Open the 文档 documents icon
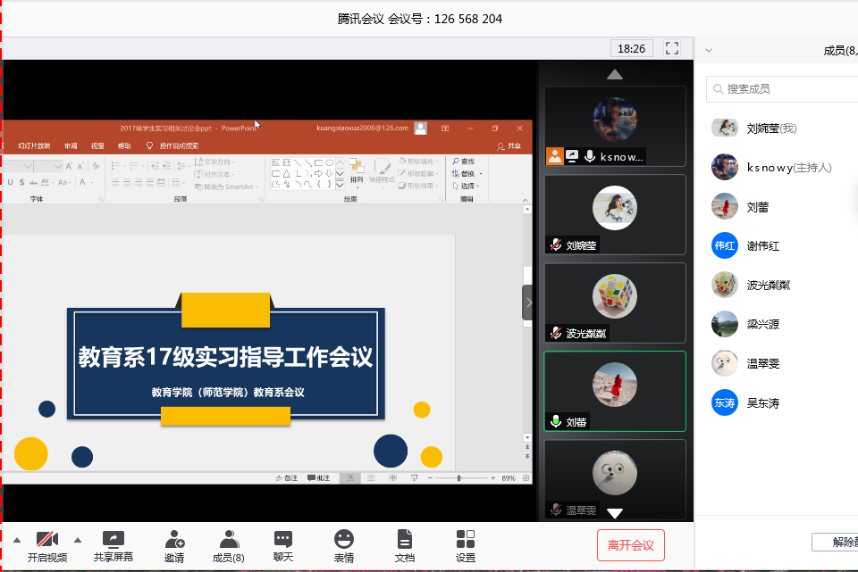Screen dimensions: 858x572 tap(405, 545)
